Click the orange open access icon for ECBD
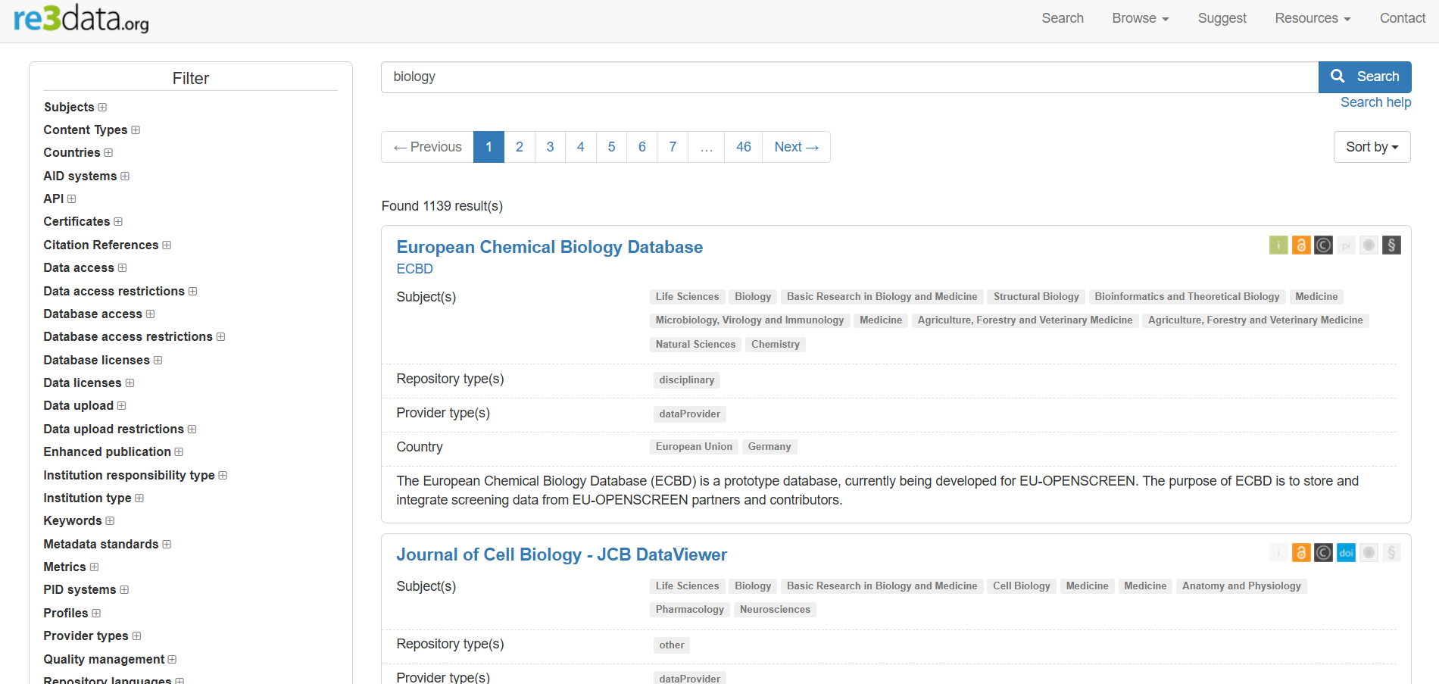This screenshot has width=1439, height=684. click(1300, 245)
